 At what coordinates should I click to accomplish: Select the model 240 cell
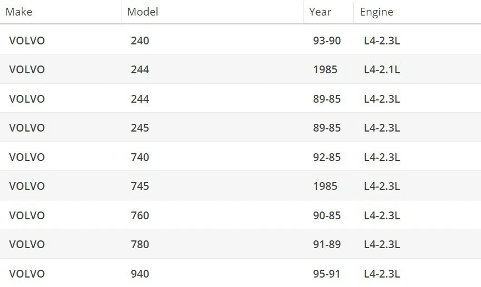pos(140,41)
